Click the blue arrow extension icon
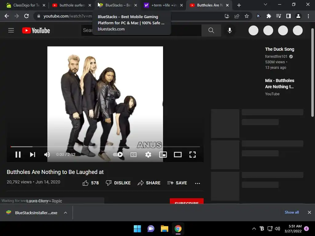This screenshot has height=236, width=315. [258, 16]
